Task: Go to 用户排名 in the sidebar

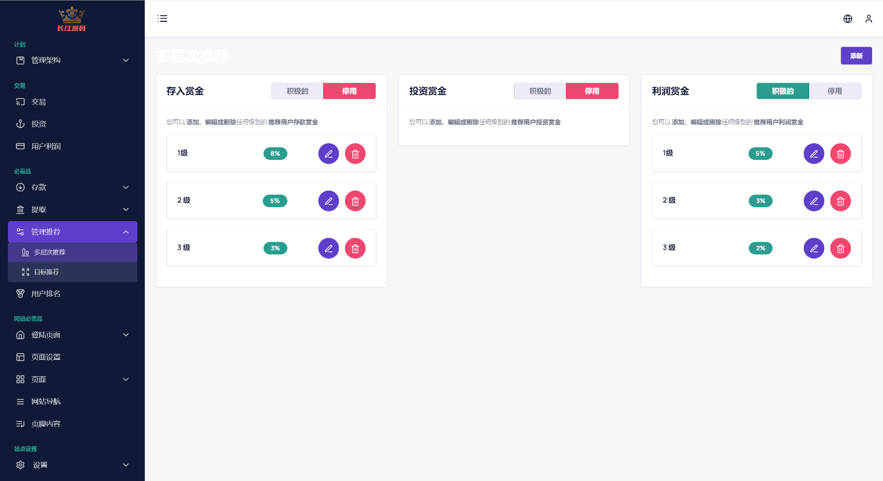Action: (x=46, y=294)
